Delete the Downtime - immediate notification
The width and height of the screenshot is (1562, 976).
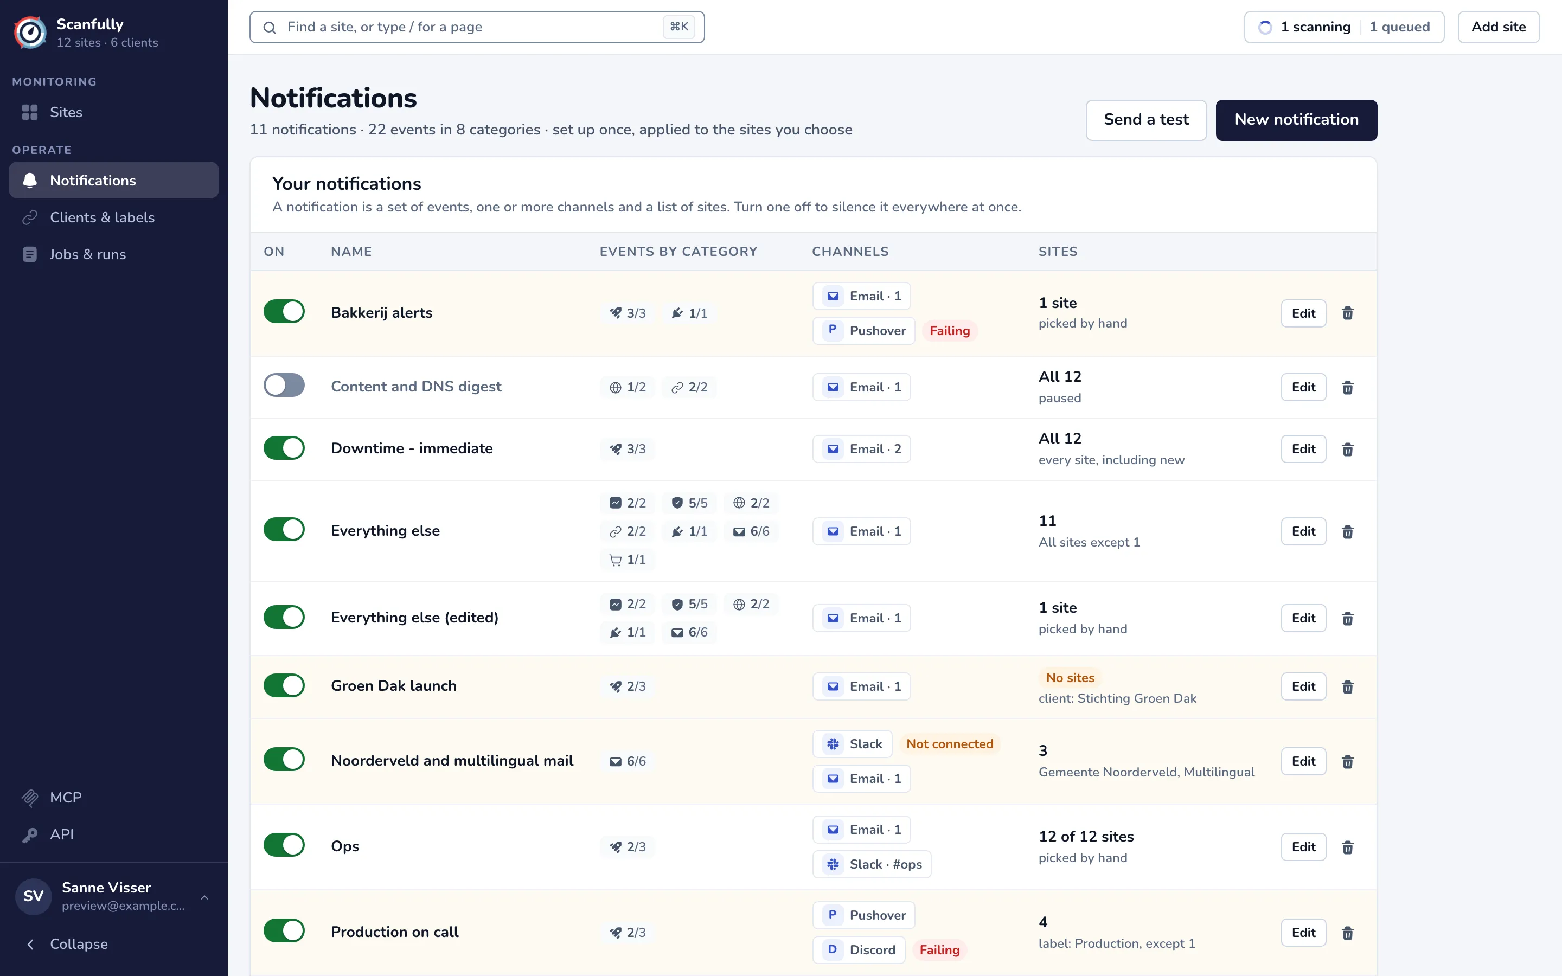click(x=1347, y=450)
